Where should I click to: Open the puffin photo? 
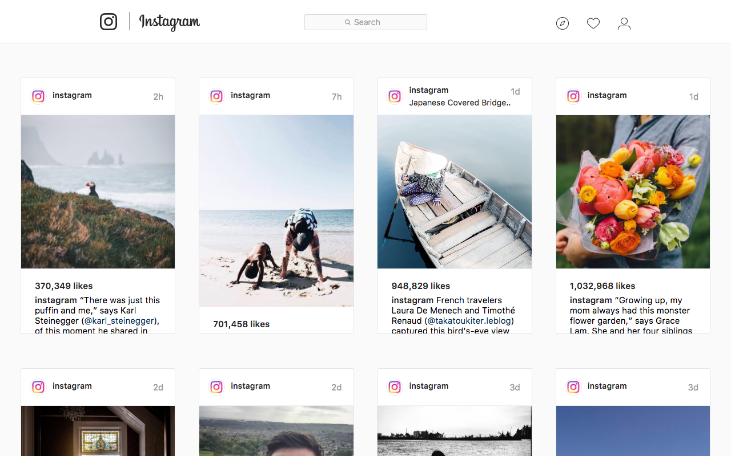tap(98, 192)
